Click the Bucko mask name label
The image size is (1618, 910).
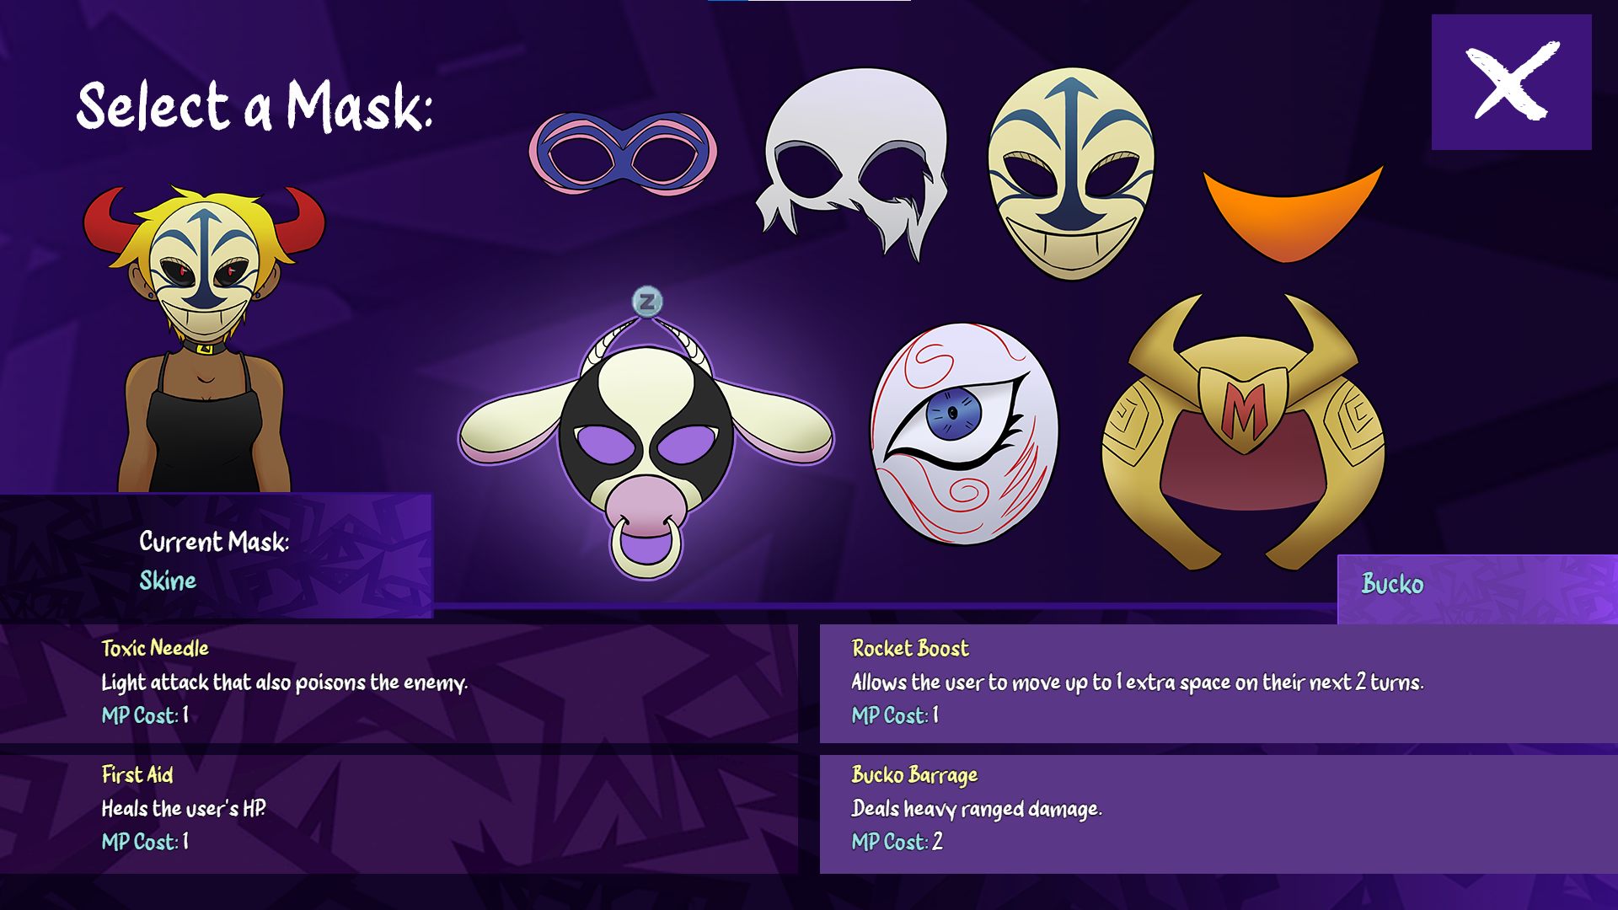(1392, 584)
